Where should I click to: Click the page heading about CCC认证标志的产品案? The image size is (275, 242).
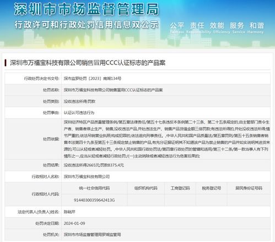(88, 63)
